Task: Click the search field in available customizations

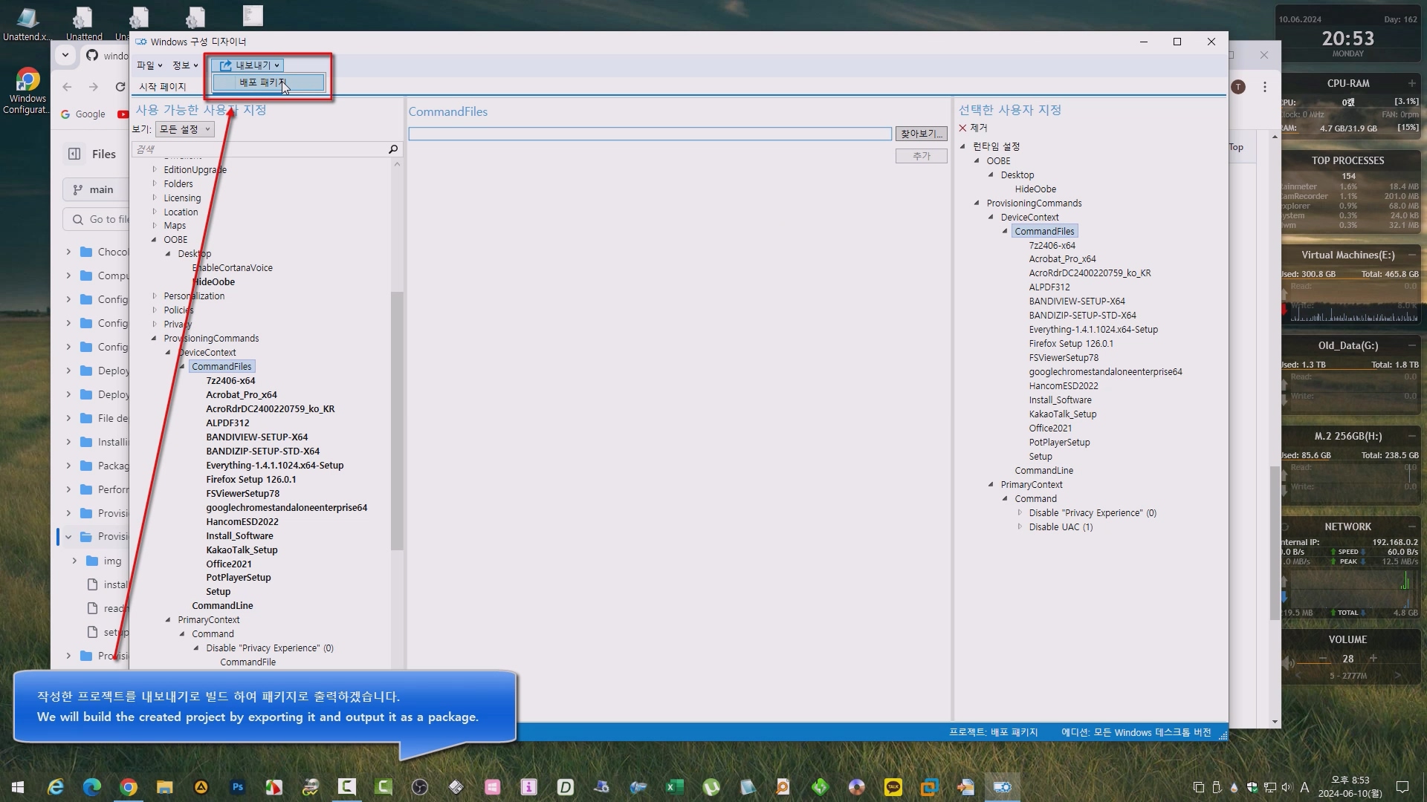Action: (x=260, y=149)
